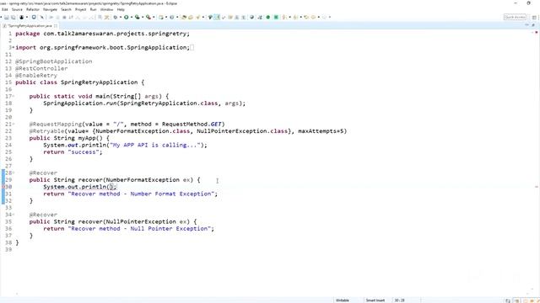Screen dimensions: 540x303
Task: Minimize the editor area using its small icon
Action: pyautogui.click(x=526, y=25)
